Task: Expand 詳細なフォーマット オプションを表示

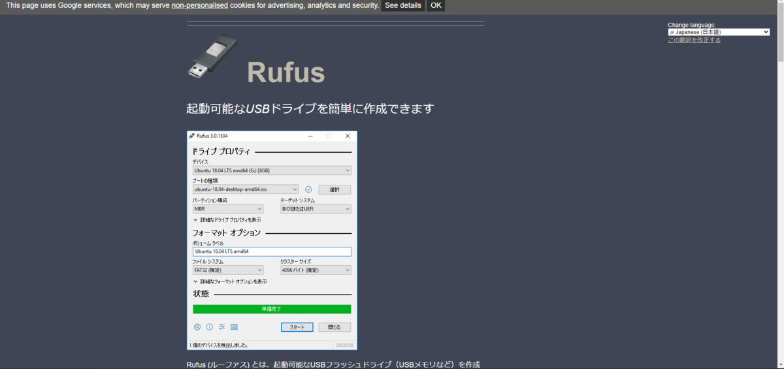Action: coord(230,281)
